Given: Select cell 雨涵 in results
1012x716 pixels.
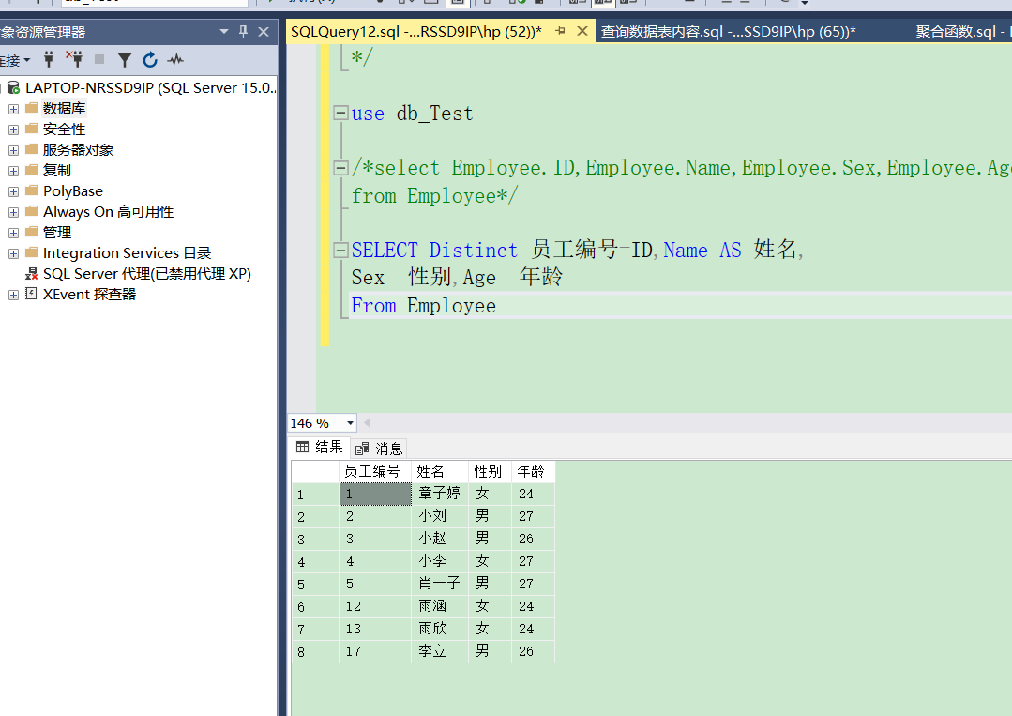Looking at the screenshot, I should 440,606.
